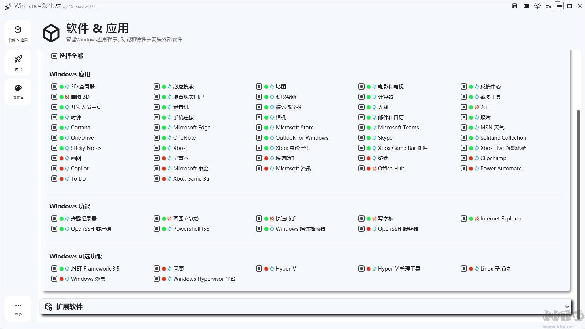Click the green status dot for .NET Framework 3.5
This screenshot has height=329, width=585.
pos(61,269)
